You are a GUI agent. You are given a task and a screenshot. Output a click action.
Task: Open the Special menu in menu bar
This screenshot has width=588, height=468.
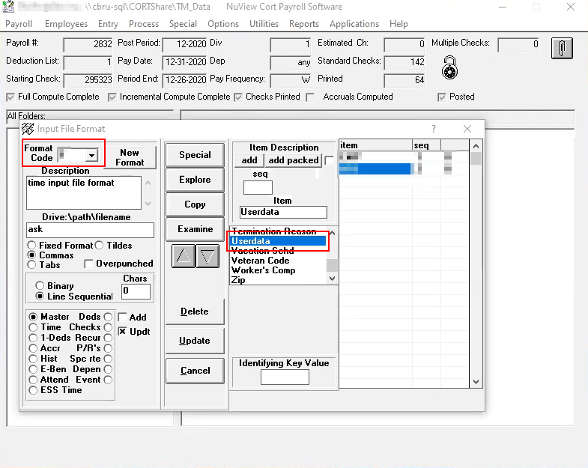click(183, 24)
